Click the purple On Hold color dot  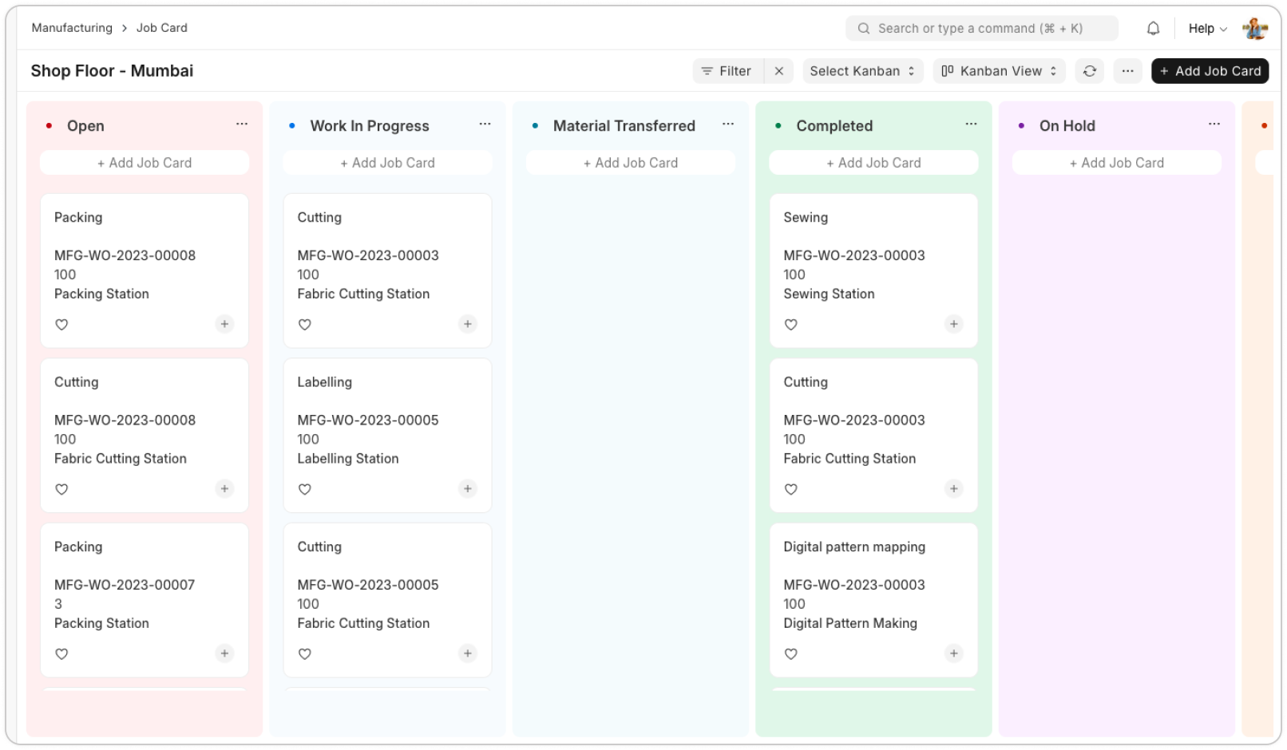coord(1022,126)
